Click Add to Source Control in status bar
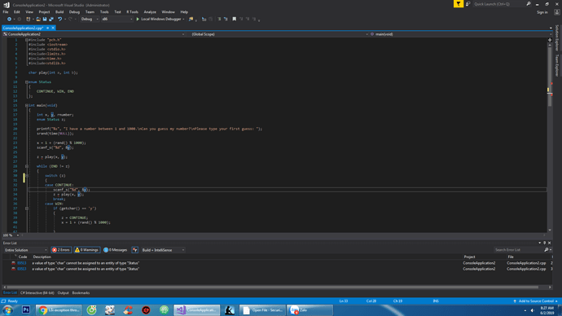 536,301
